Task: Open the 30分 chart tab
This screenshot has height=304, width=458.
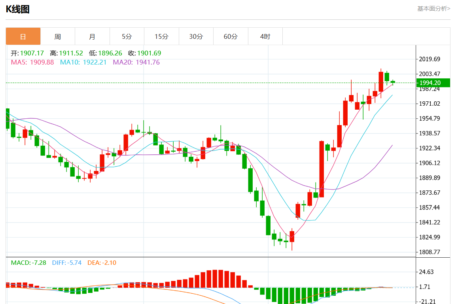Action: click(196, 36)
